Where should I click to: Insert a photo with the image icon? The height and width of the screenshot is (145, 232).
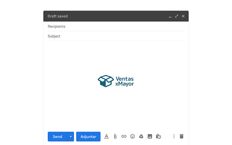(x=150, y=136)
